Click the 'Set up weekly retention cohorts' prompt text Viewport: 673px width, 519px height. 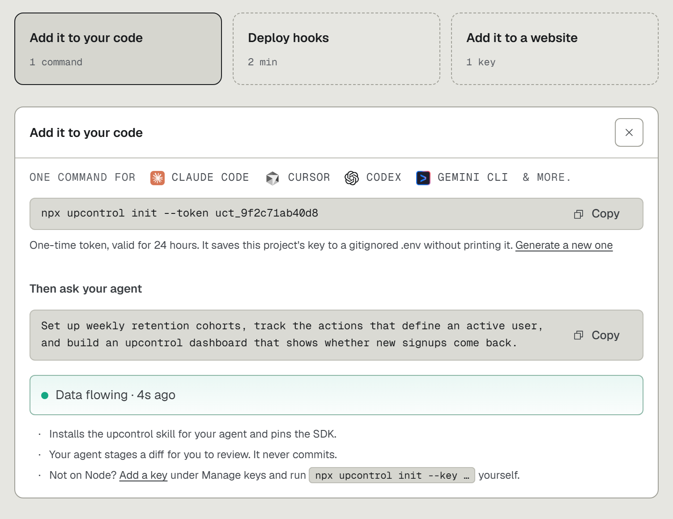tap(292, 335)
